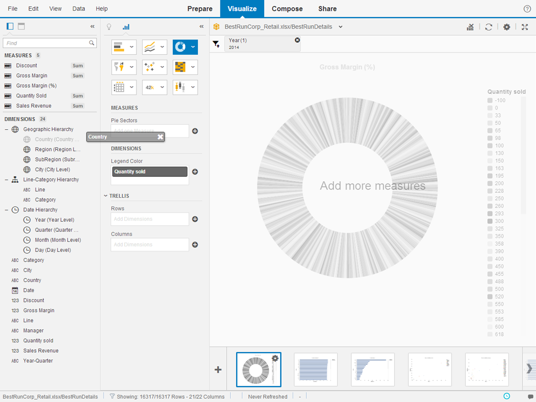Open the chart builder bar icon tab

(x=126, y=27)
